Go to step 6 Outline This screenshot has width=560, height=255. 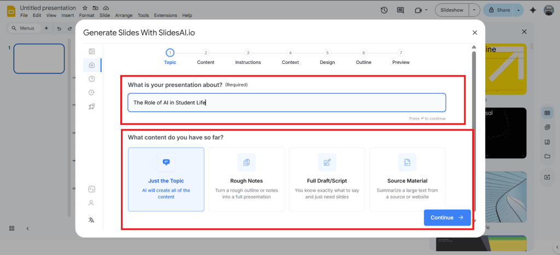pyautogui.click(x=364, y=57)
